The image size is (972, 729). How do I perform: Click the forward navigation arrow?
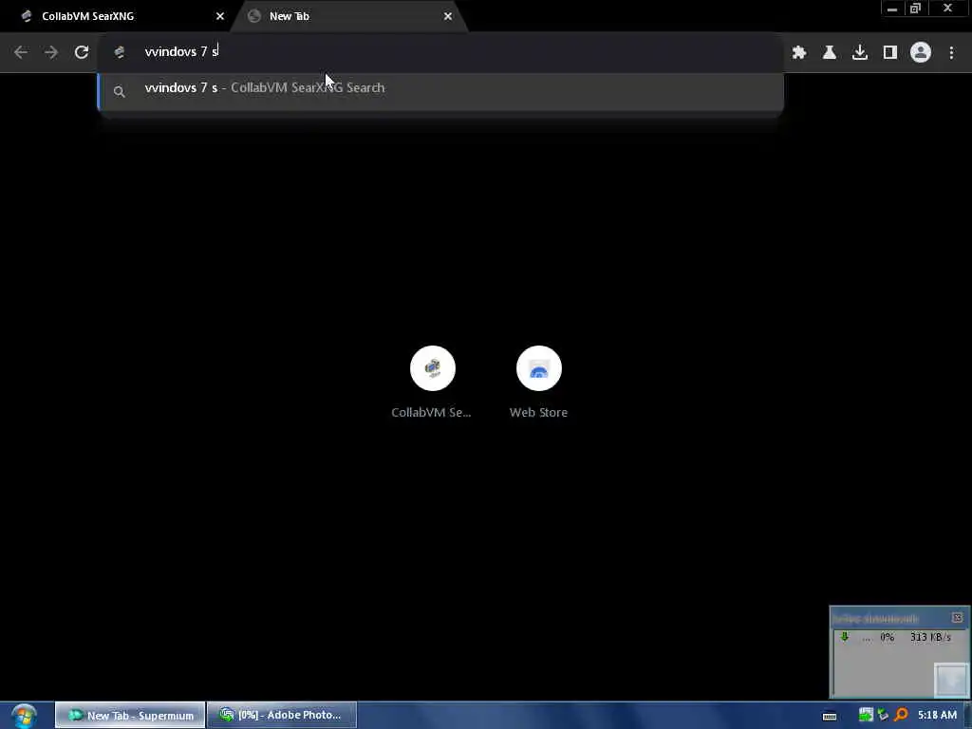click(x=51, y=52)
